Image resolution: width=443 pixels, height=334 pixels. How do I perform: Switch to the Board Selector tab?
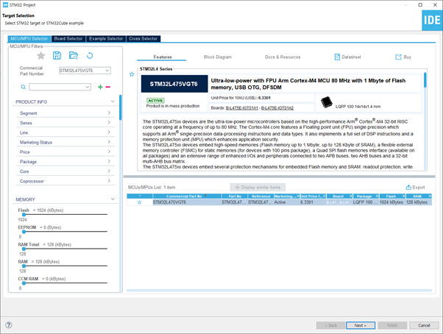click(68, 39)
